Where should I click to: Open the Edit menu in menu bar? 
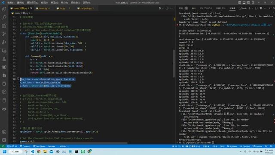(21, 3)
